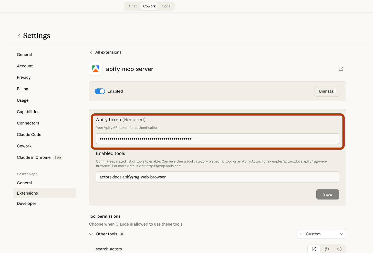
Task: Click the Beta badge
Action: [58, 157]
